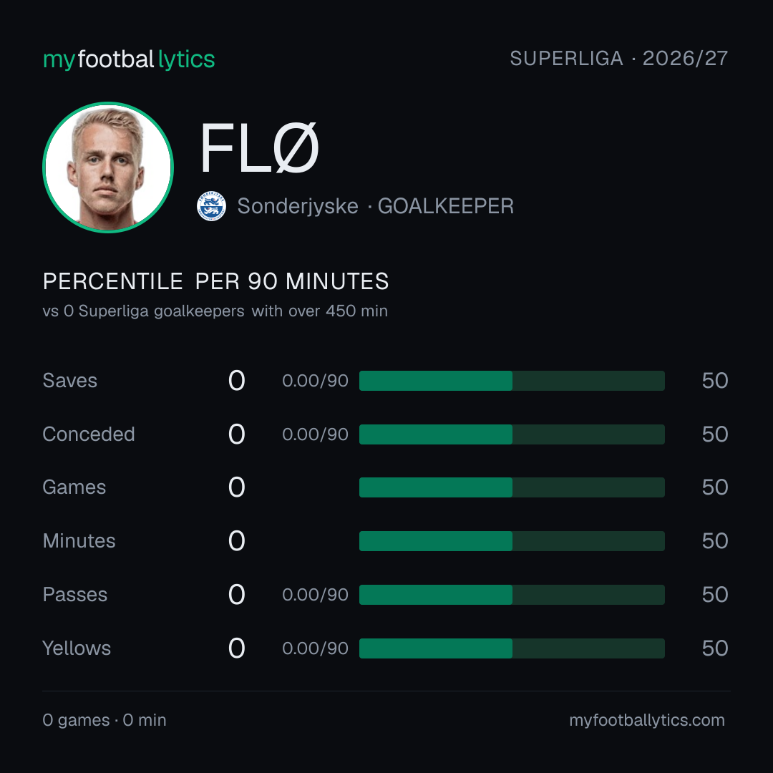The width and height of the screenshot is (773, 773).
Task: Click the PERCENTILE PER 90 MINUTES heading
Action: click(216, 281)
